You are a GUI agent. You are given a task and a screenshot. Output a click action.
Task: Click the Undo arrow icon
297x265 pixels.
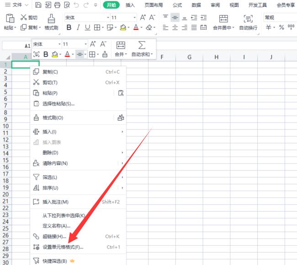pyautogui.click(x=76, y=5)
